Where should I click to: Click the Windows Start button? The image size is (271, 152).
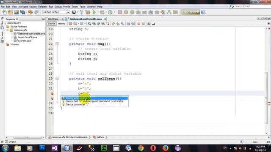coord(5,148)
